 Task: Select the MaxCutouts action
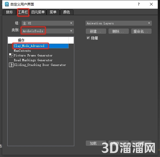click(x=22, y=51)
